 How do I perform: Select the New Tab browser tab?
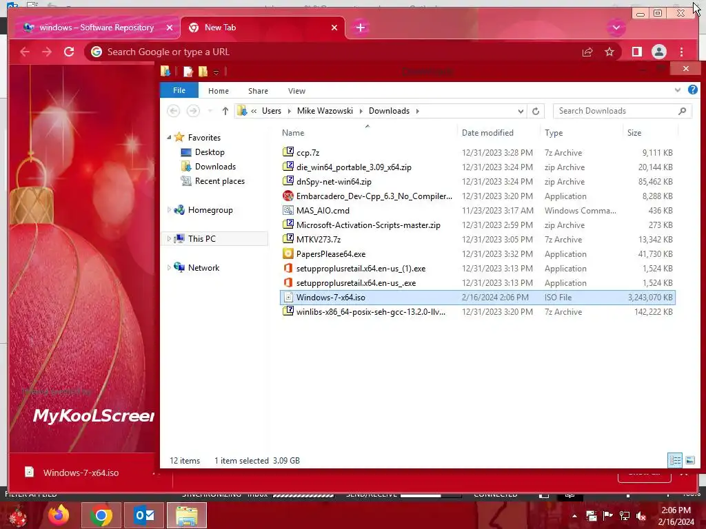point(263,28)
